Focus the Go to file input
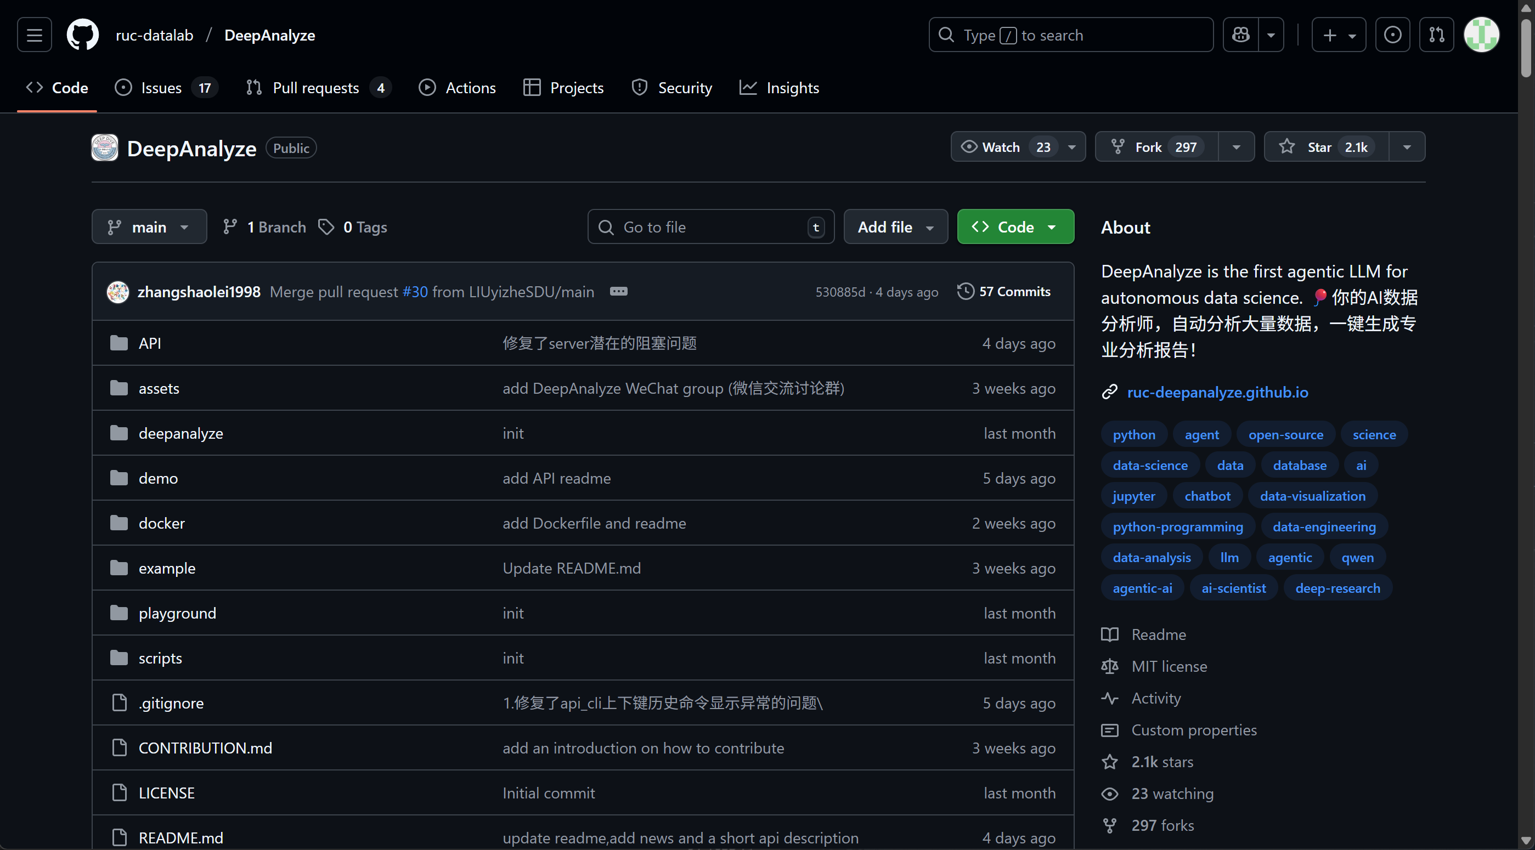This screenshot has height=850, width=1535. [711, 227]
